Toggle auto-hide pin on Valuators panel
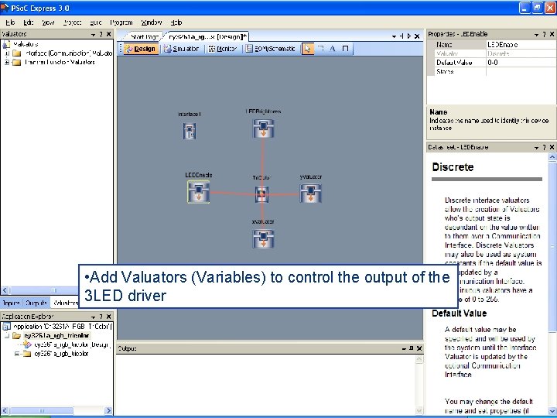The width and height of the screenshot is (557, 418). [x=101, y=34]
